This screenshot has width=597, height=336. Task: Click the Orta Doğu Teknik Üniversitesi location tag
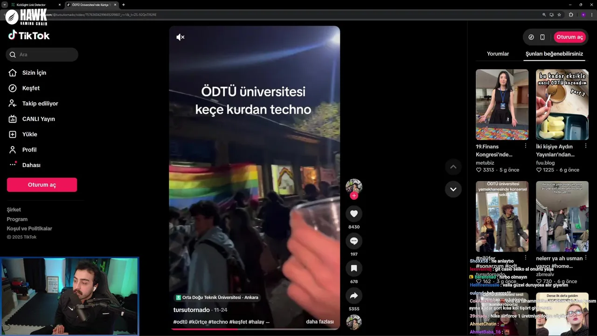[217, 297]
